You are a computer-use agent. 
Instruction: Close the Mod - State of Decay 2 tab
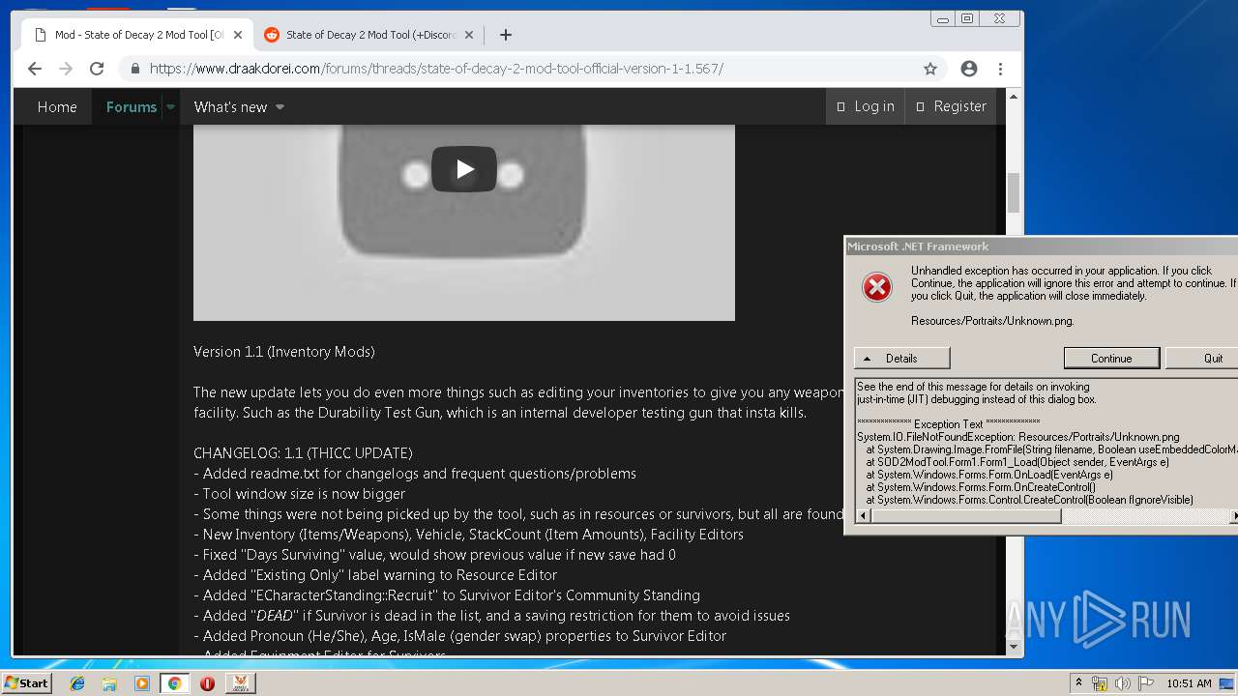(x=238, y=35)
